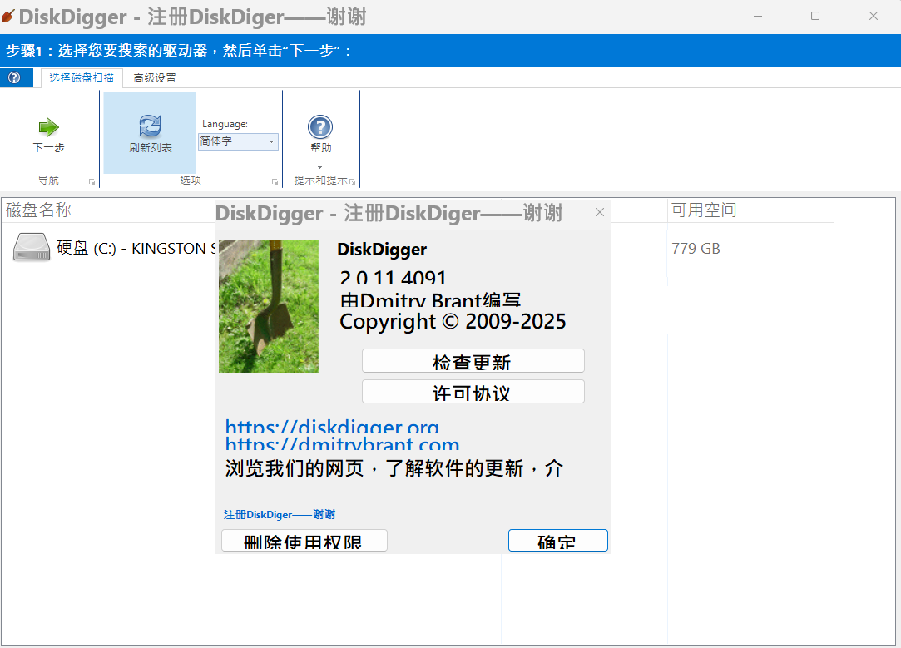Click the 下一步 label

point(48,147)
